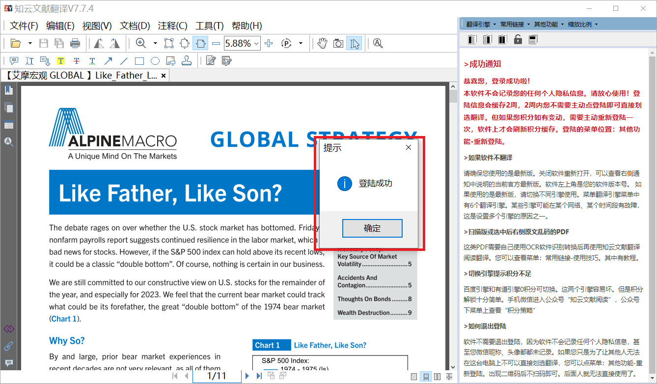Click the stacked window icon after the padlock
Screen dimensions: 657x384
coord(533,39)
